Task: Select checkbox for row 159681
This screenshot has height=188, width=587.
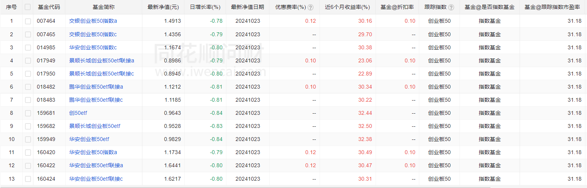Action: coord(28,113)
